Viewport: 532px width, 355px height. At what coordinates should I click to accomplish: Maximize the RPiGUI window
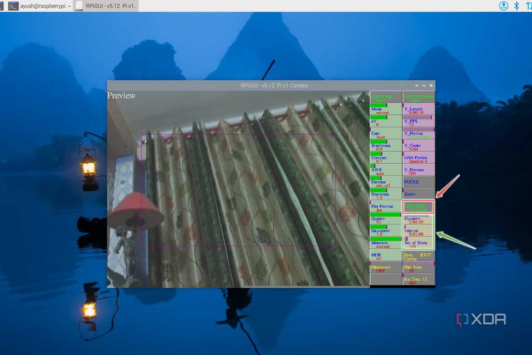(x=424, y=85)
